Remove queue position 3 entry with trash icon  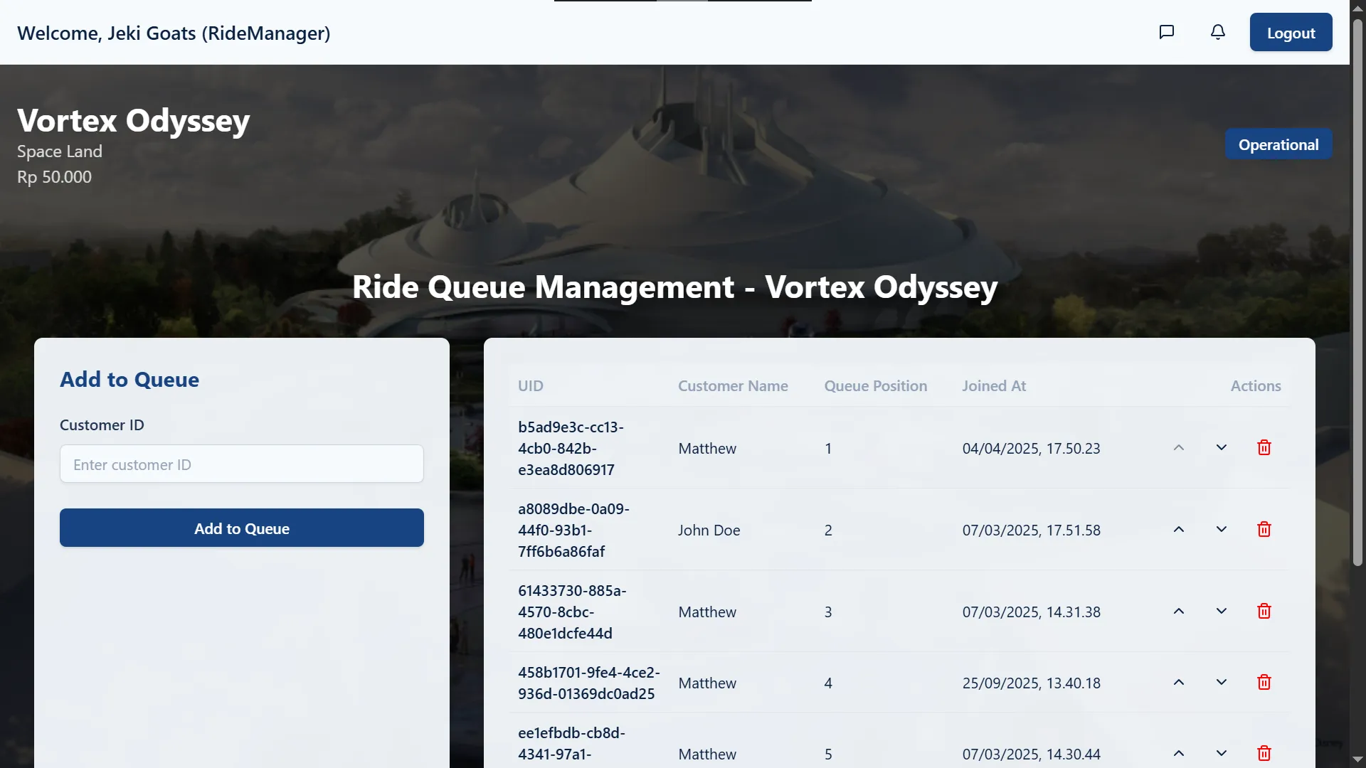click(1264, 612)
